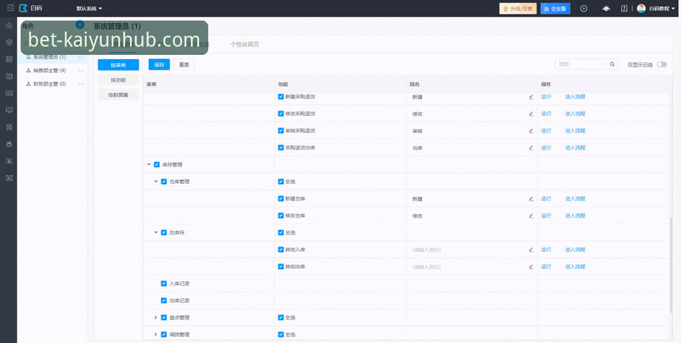Click 运行 link for 审核采购退货
The height and width of the screenshot is (343, 681).
pyautogui.click(x=546, y=130)
